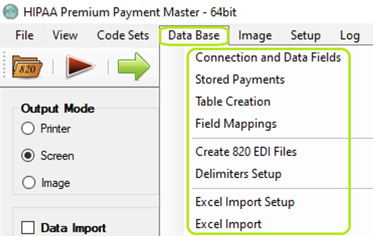Choose Table Creation menu entry
This screenshot has height=236, width=373.
point(233,101)
